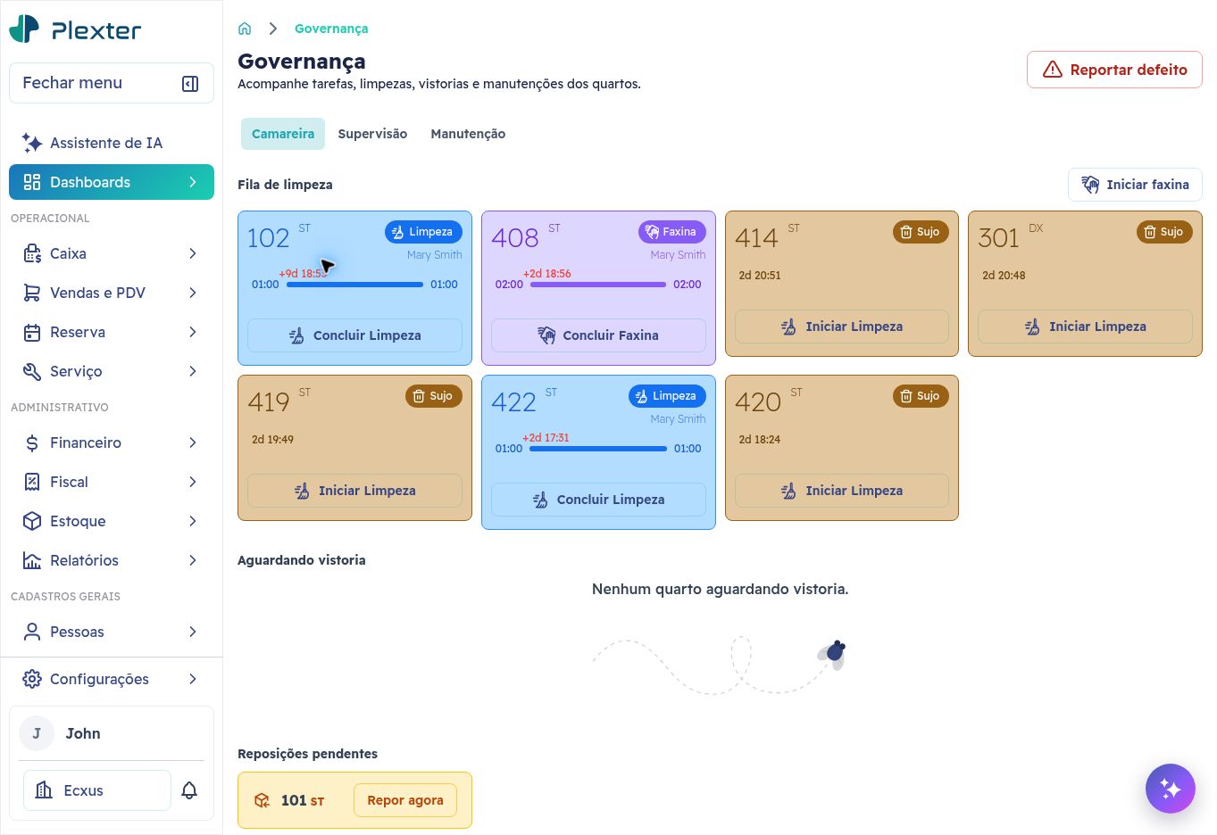Expand the Caixa menu chevron
1217x835 pixels.
click(193, 253)
